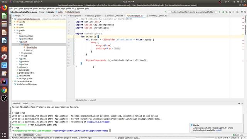Expand External Libraries in the project tree
The image size is (247, 139).
[x=13, y=81]
